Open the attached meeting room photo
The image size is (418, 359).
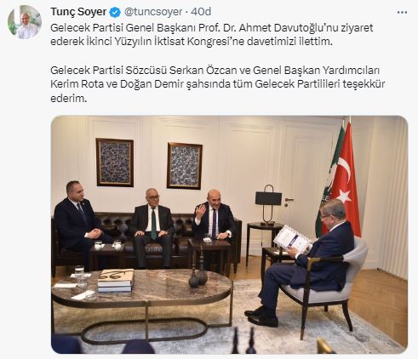pyautogui.click(x=229, y=235)
